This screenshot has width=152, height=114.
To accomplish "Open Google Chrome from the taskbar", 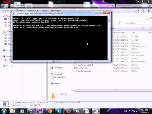I will coord(50,111).
